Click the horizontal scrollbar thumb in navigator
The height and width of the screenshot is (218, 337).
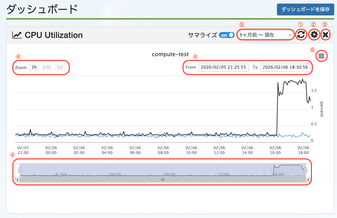(x=163, y=180)
